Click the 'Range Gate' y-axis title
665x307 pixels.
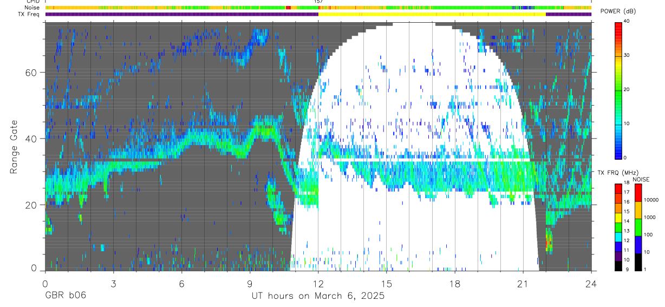click(x=14, y=147)
